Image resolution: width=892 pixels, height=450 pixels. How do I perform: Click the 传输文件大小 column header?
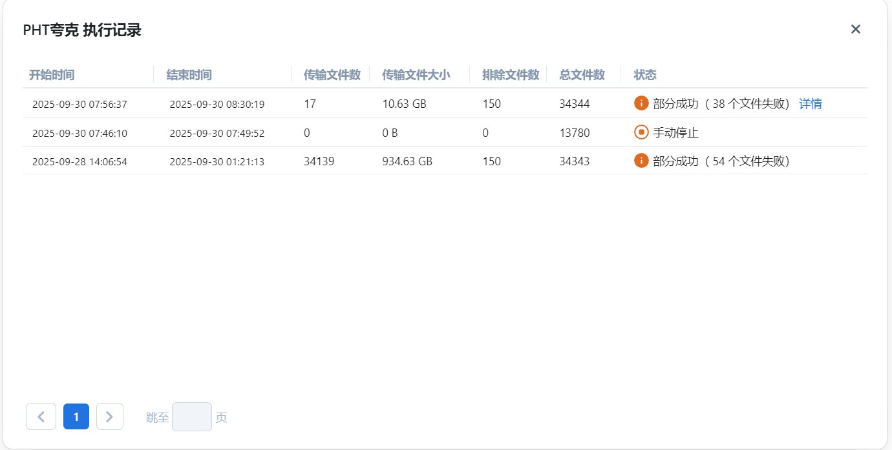tap(416, 75)
